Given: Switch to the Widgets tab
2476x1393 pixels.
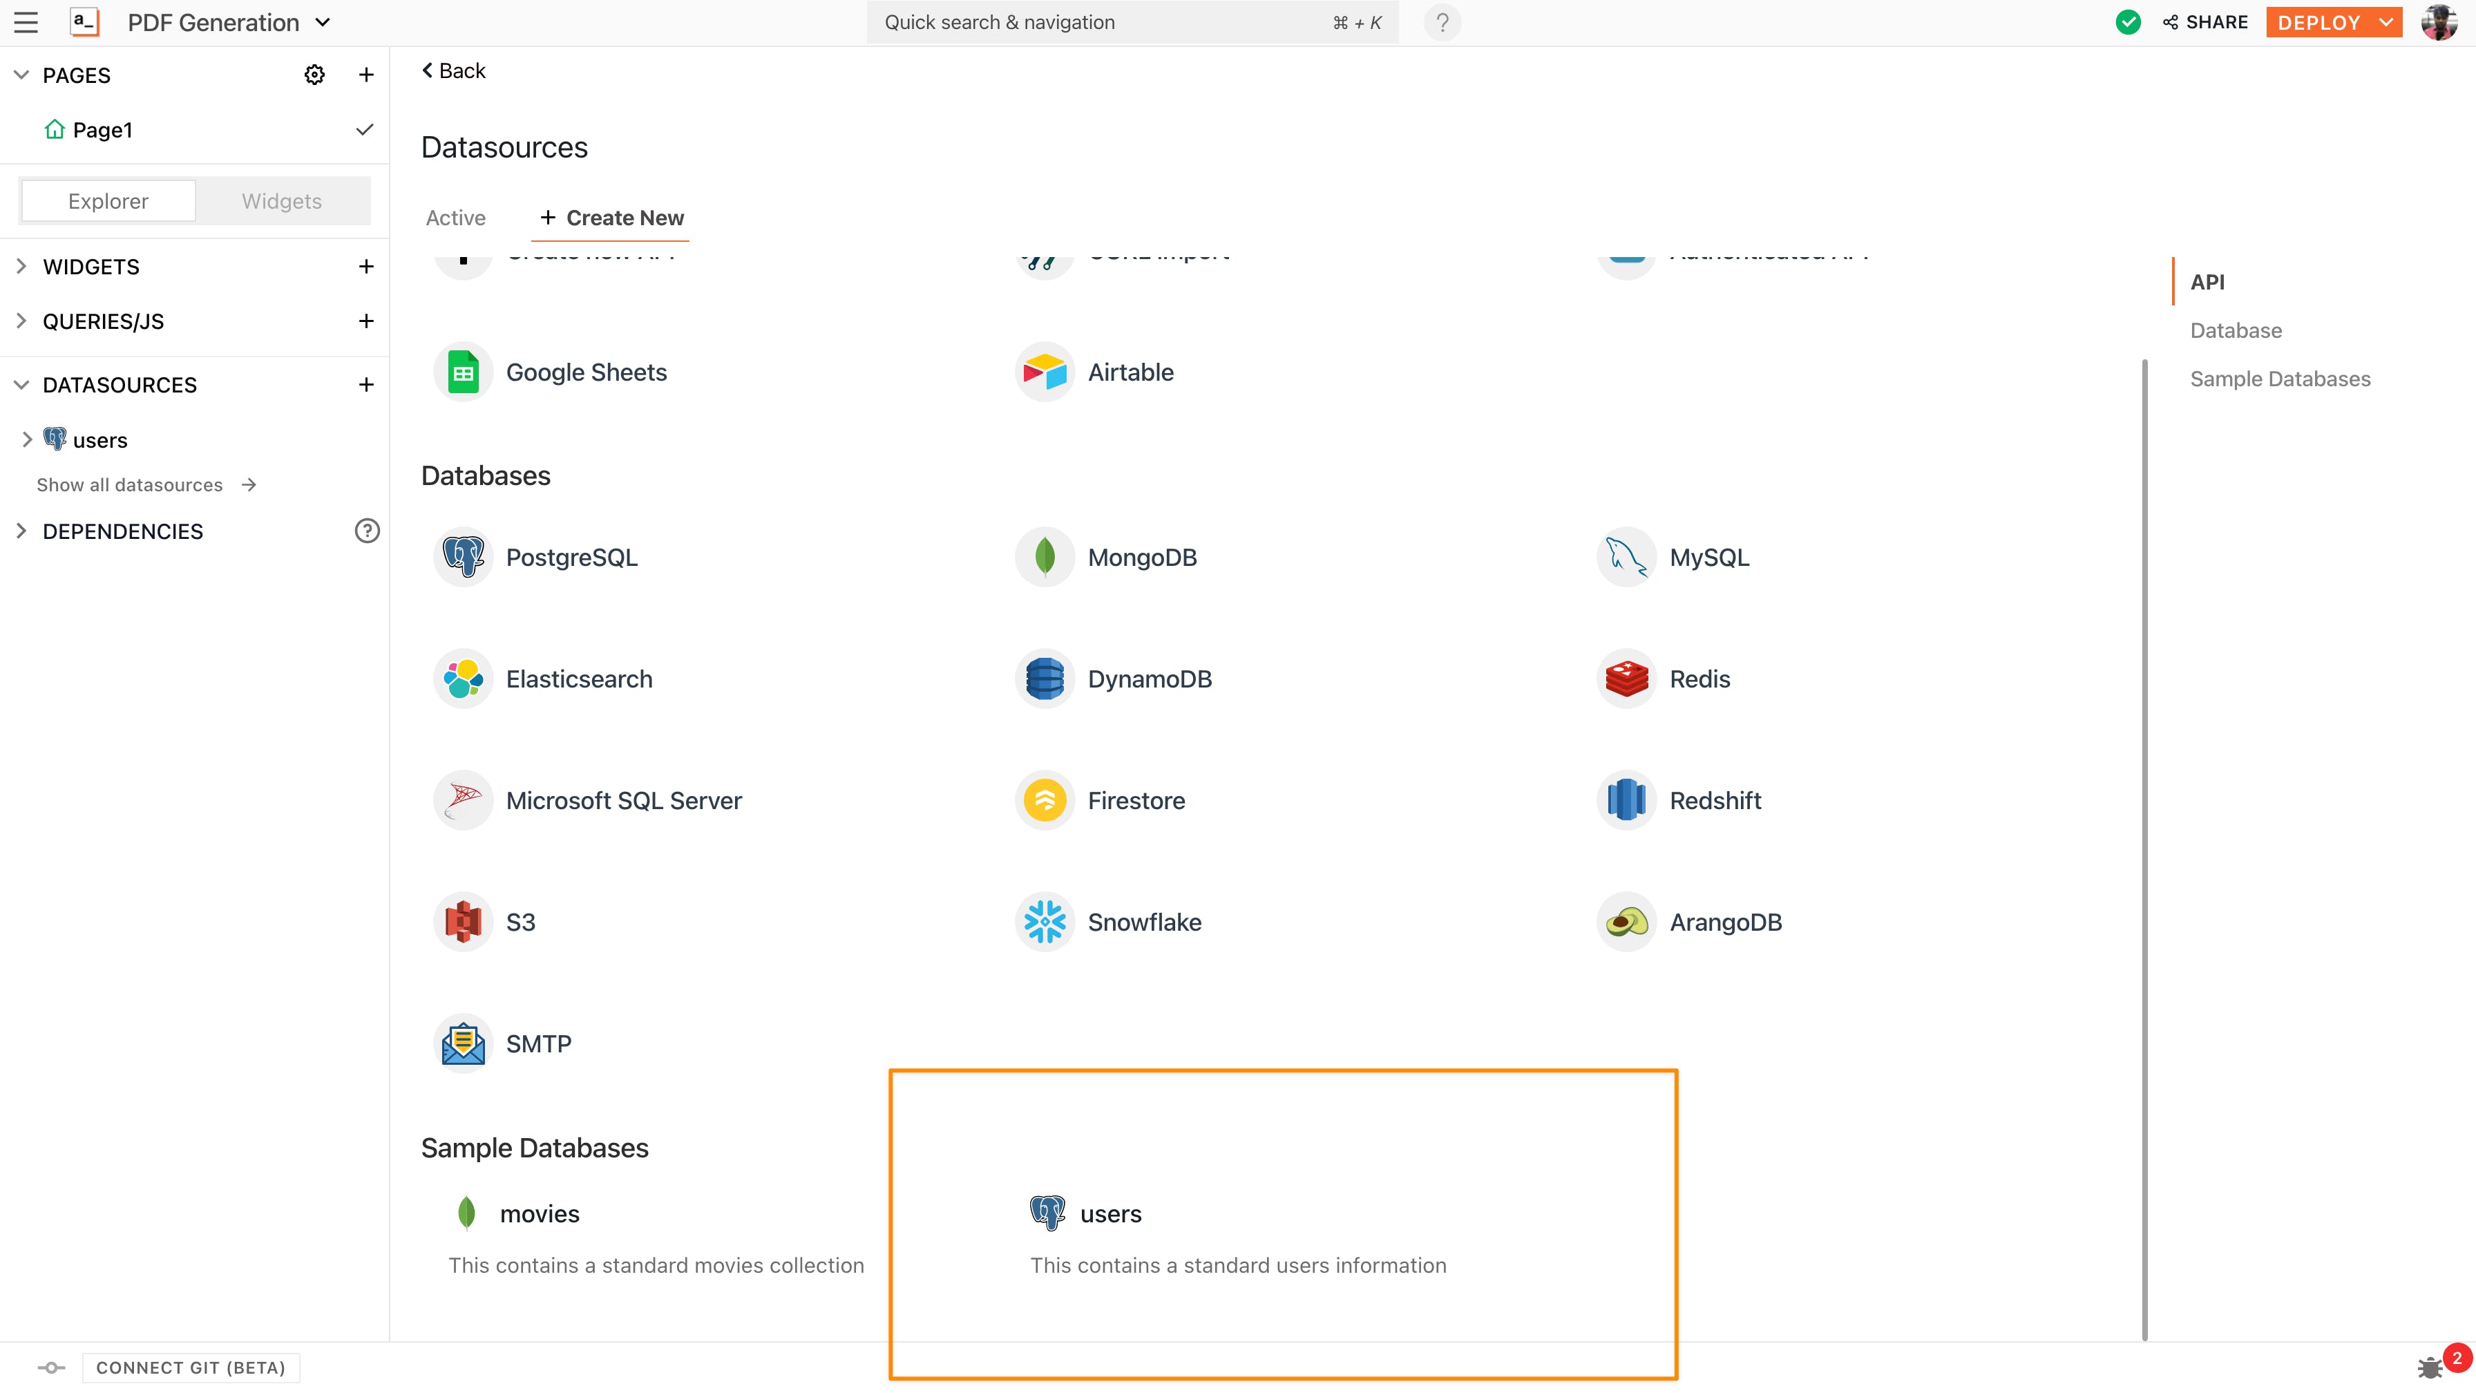Looking at the screenshot, I should tap(282, 201).
